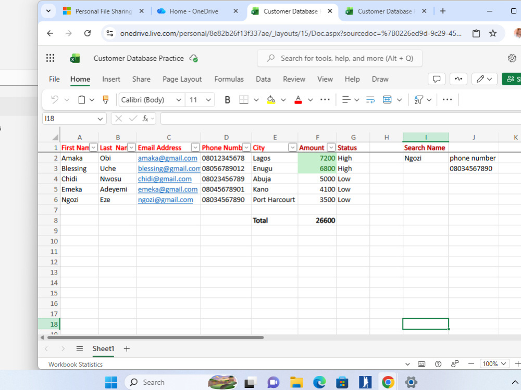
Task: Open ngozi@gmail.com email link
Action: (x=166, y=200)
